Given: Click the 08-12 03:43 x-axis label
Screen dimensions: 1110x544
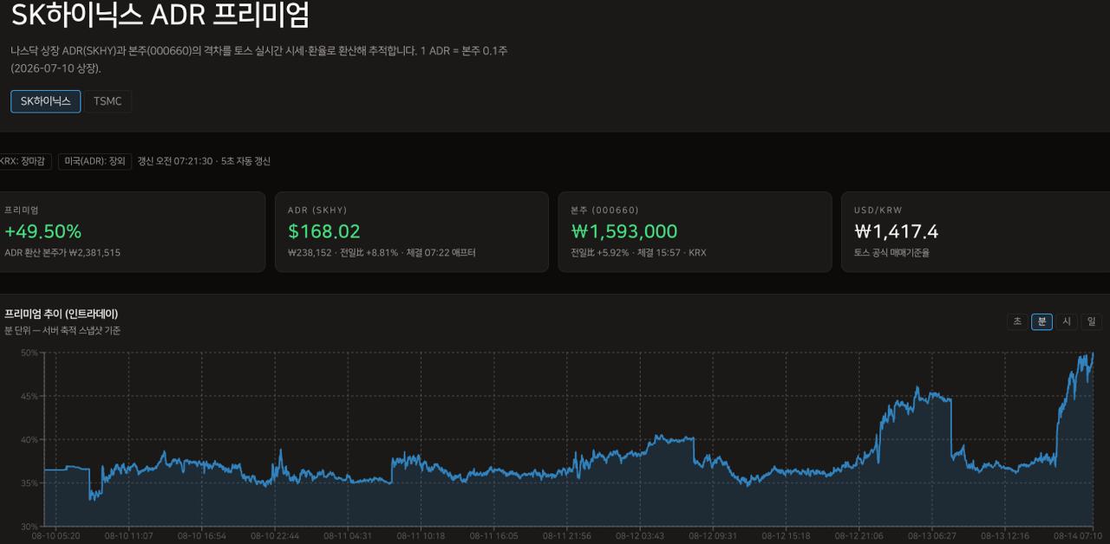Looking at the screenshot, I should [x=640, y=536].
